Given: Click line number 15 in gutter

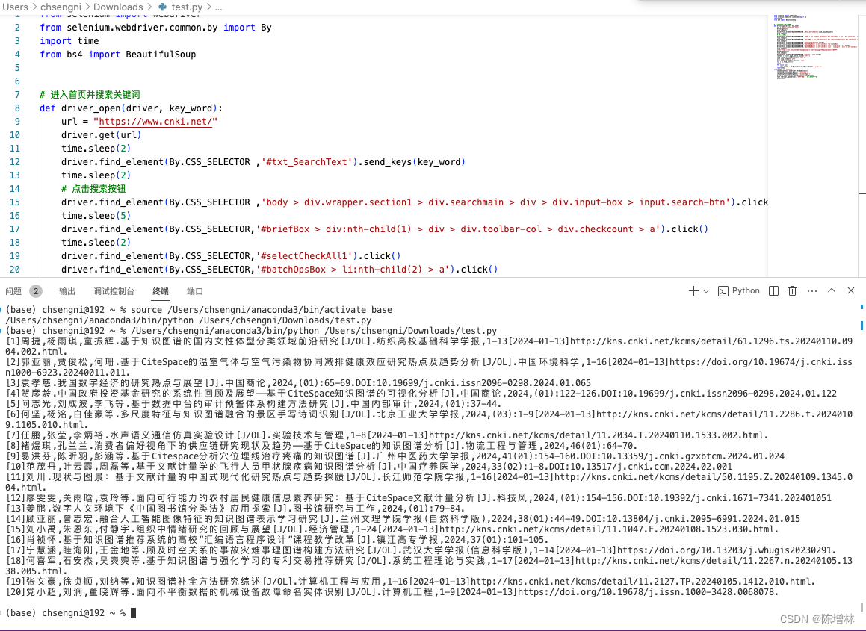Looking at the screenshot, I should tap(15, 202).
